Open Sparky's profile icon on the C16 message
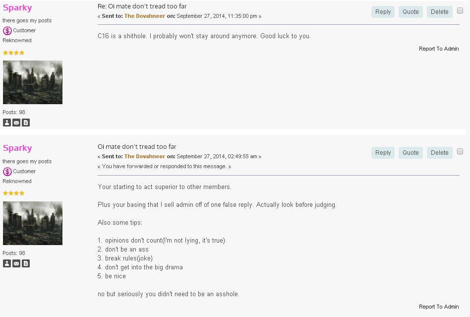Image resolution: width=470 pixels, height=317 pixels. tap(7, 123)
